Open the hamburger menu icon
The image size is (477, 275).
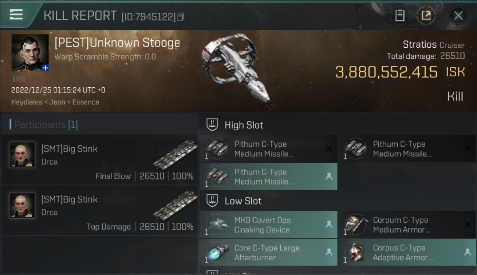coord(16,15)
